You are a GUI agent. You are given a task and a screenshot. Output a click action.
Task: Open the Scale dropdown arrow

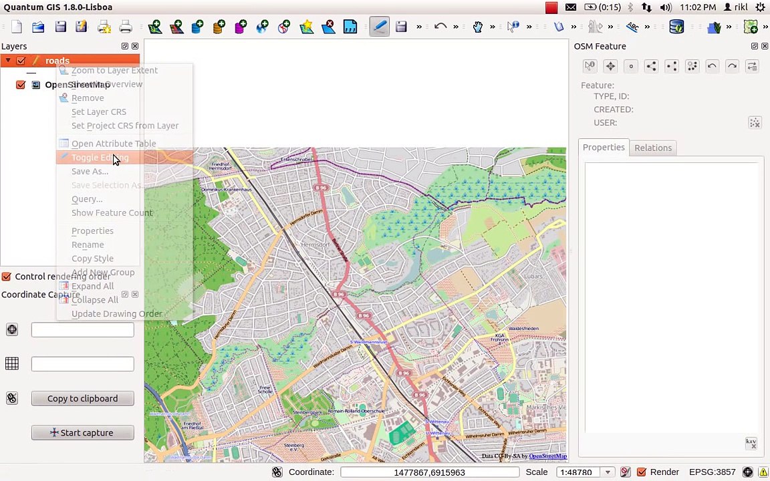(x=608, y=472)
